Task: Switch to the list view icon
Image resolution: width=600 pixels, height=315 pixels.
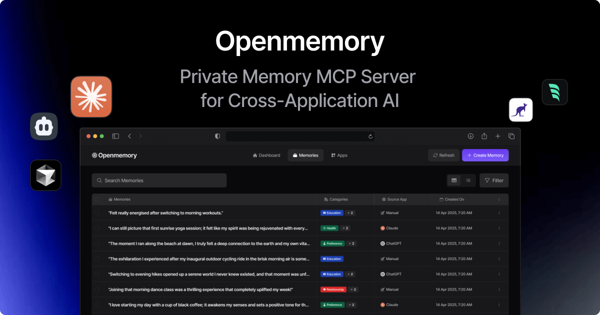Action: (468, 180)
